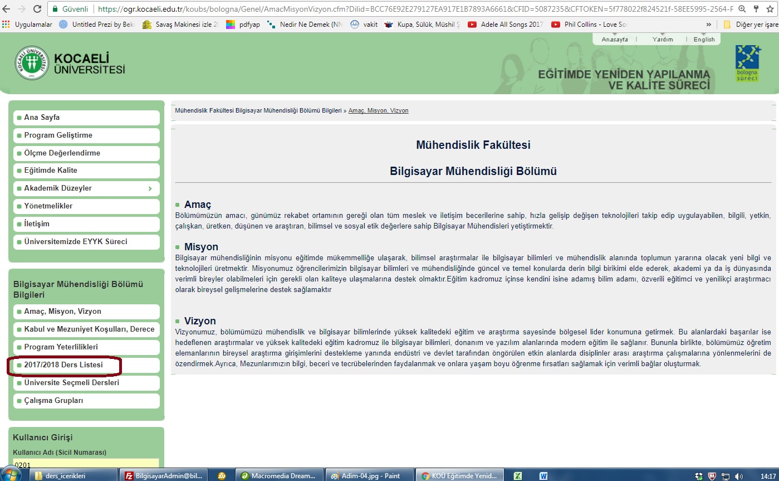Show more bookmarks with the overflow chevron
The width and height of the screenshot is (779, 481).
(708, 25)
